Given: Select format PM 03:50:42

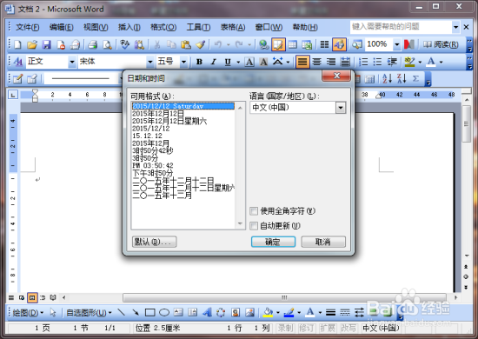Looking at the screenshot, I should [x=153, y=165].
